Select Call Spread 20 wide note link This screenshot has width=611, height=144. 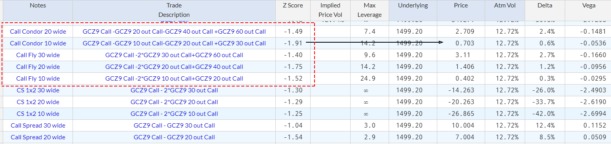[38, 137]
